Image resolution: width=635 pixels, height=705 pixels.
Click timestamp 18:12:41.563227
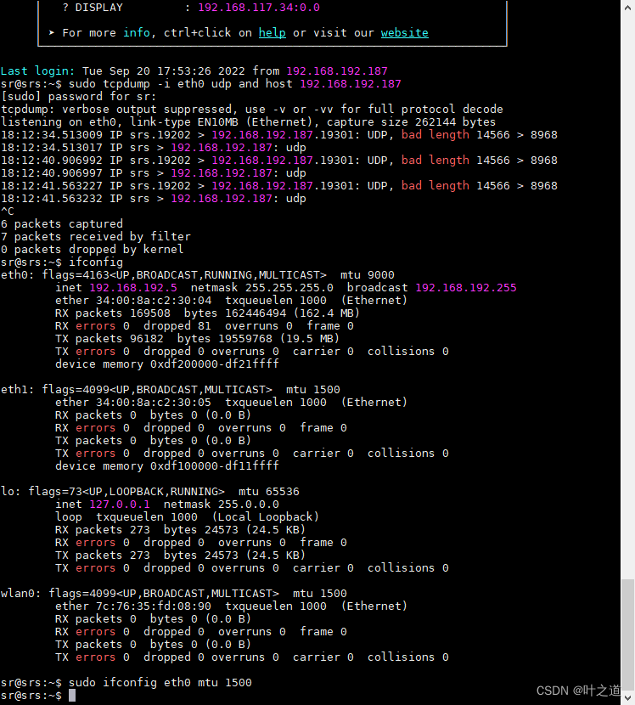point(52,186)
